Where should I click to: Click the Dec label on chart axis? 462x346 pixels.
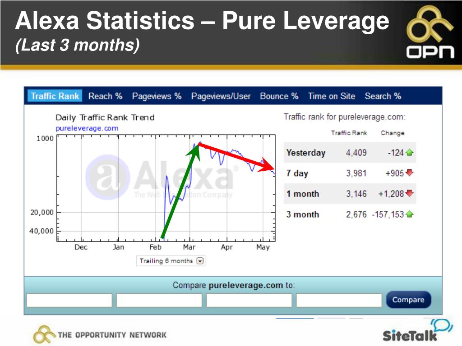pyautogui.click(x=81, y=247)
